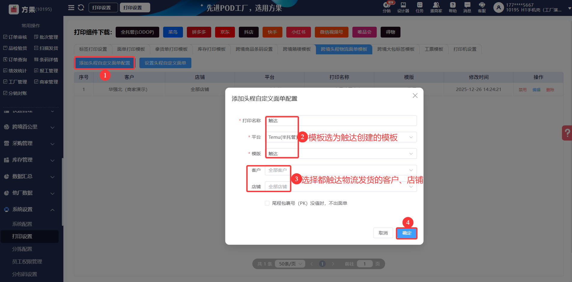Download the 全托管(LODOP) print component
This screenshot has height=282, width=572.
pos(137,32)
